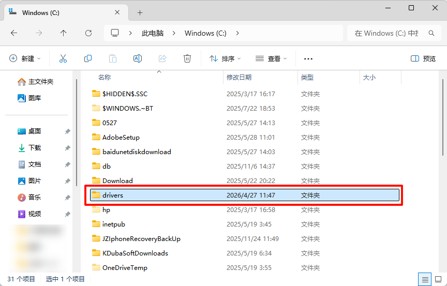This screenshot has width=447, height=286.
Task: Open 视频 videos in the sidebar
Action: [x=29, y=214]
